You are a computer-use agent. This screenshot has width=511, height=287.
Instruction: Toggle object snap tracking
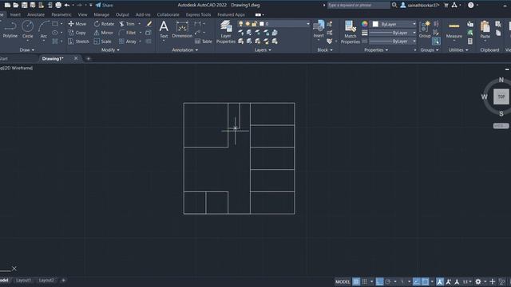[x=417, y=281]
